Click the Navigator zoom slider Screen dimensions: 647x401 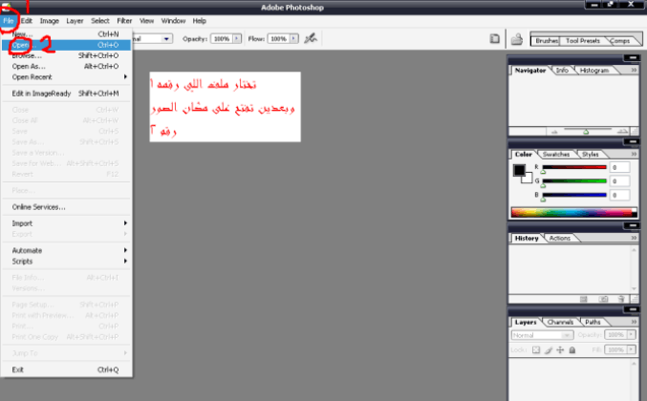pyautogui.click(x=588, y=131)
